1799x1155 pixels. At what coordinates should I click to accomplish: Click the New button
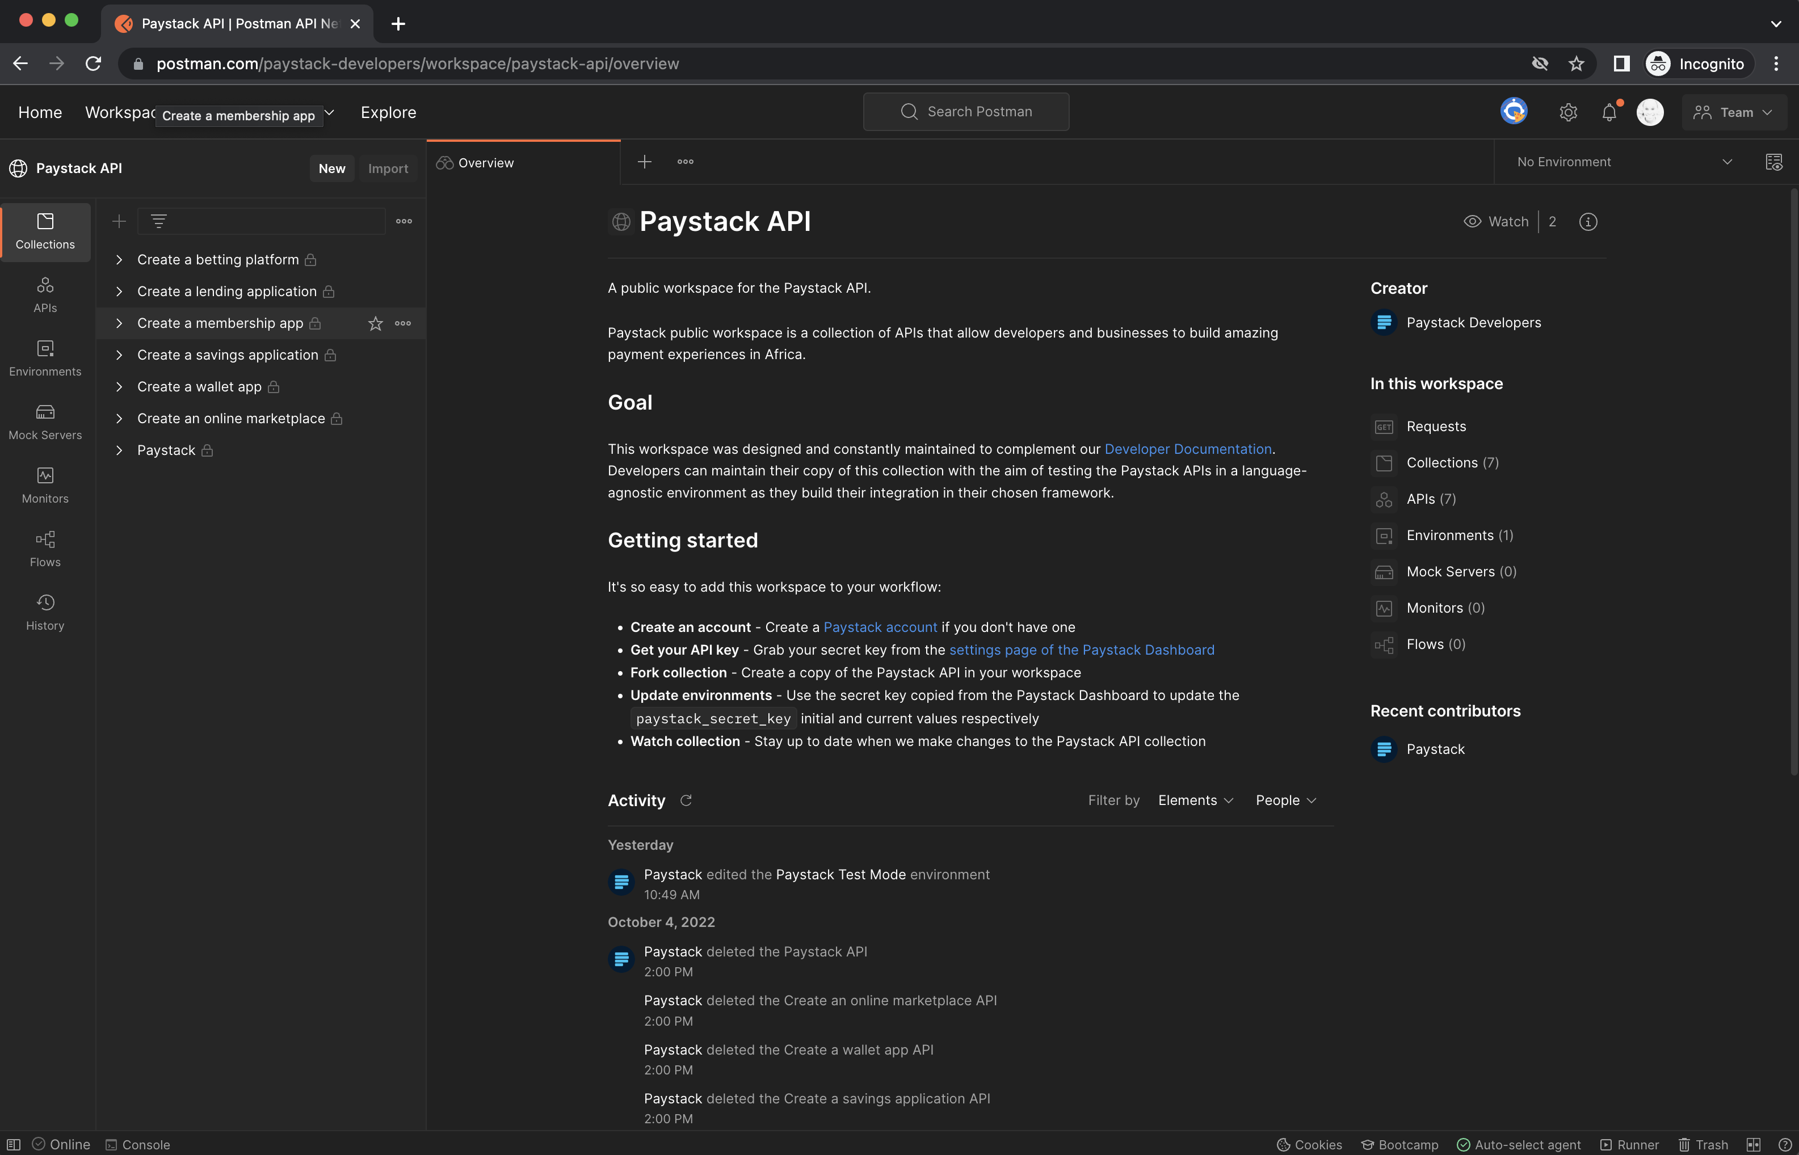coord(331,168)
